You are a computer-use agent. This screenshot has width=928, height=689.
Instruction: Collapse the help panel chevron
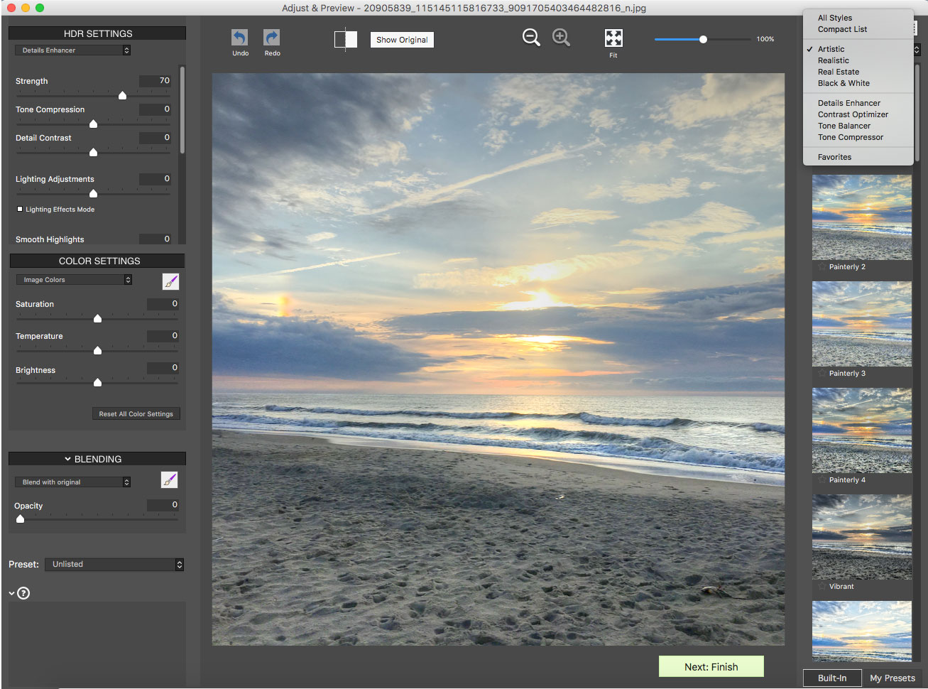tap(12, 593)
